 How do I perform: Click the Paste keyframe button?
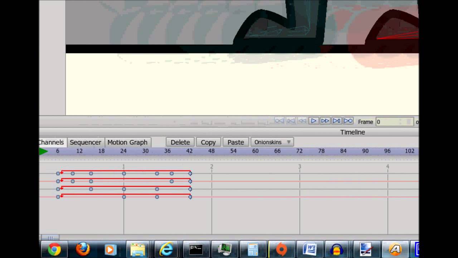pyautogui.click(x=236, y=142)
